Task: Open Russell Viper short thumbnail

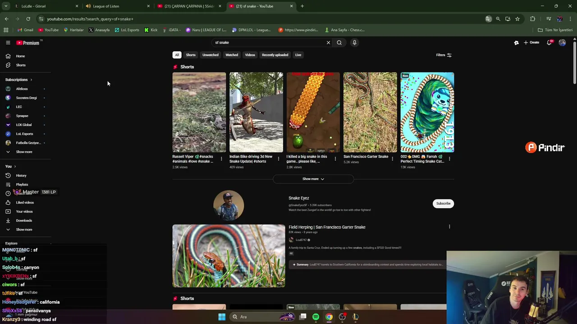Action: coord(199,112)
